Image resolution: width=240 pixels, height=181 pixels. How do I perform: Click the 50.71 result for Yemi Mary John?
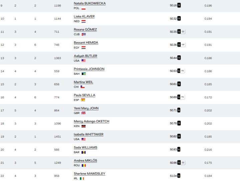[173, 110]
